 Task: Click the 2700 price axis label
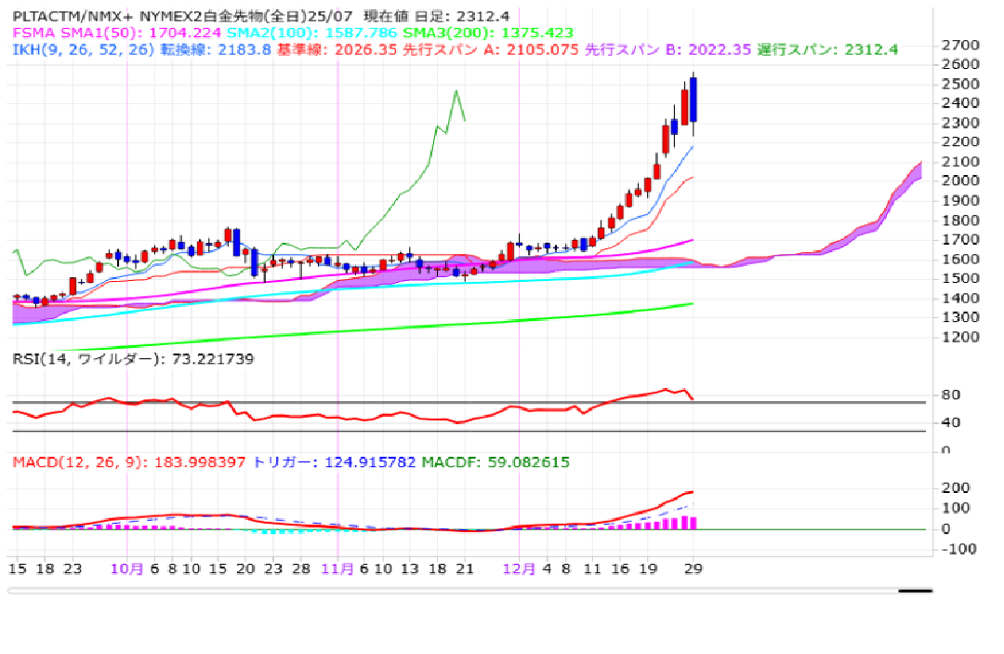pyautogui.click(x=959, y=45)
